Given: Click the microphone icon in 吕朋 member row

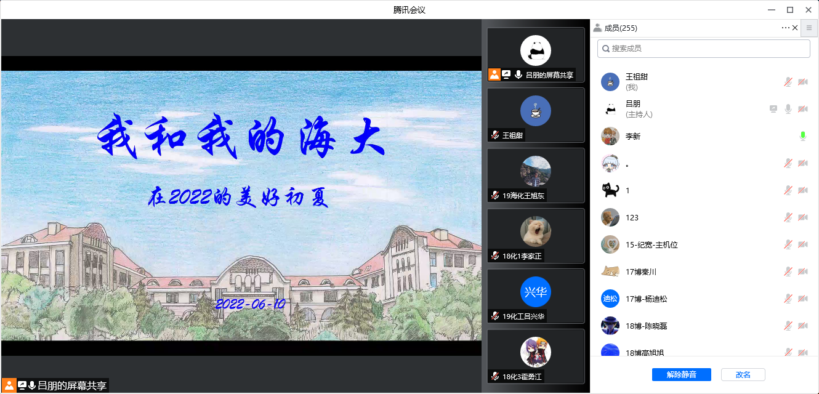Looking at the screenshot, I should (x=788, y=109).
